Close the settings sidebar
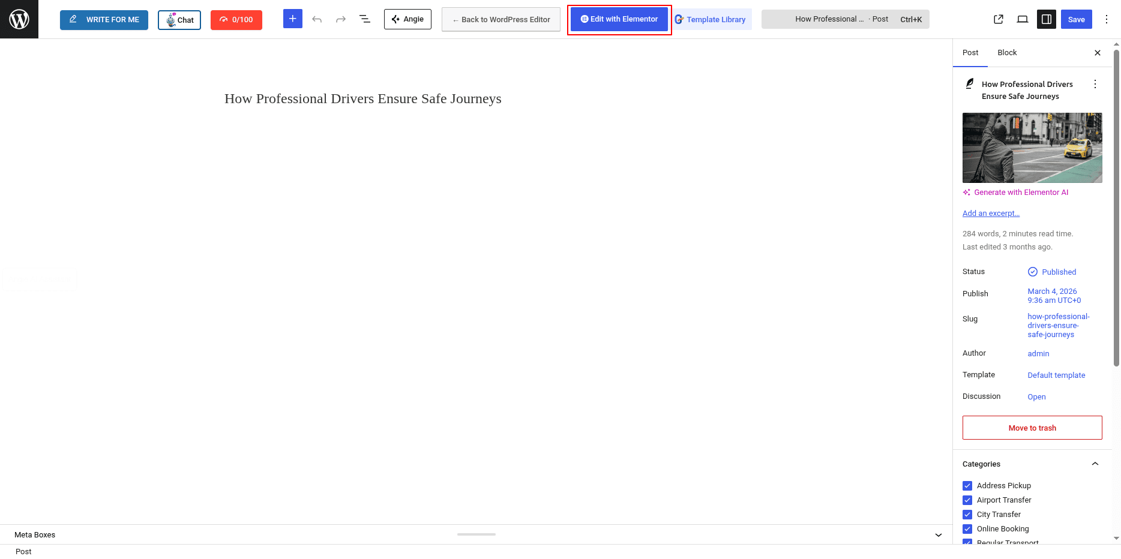The image size is (1121, 559). (x=1098, y=53)
